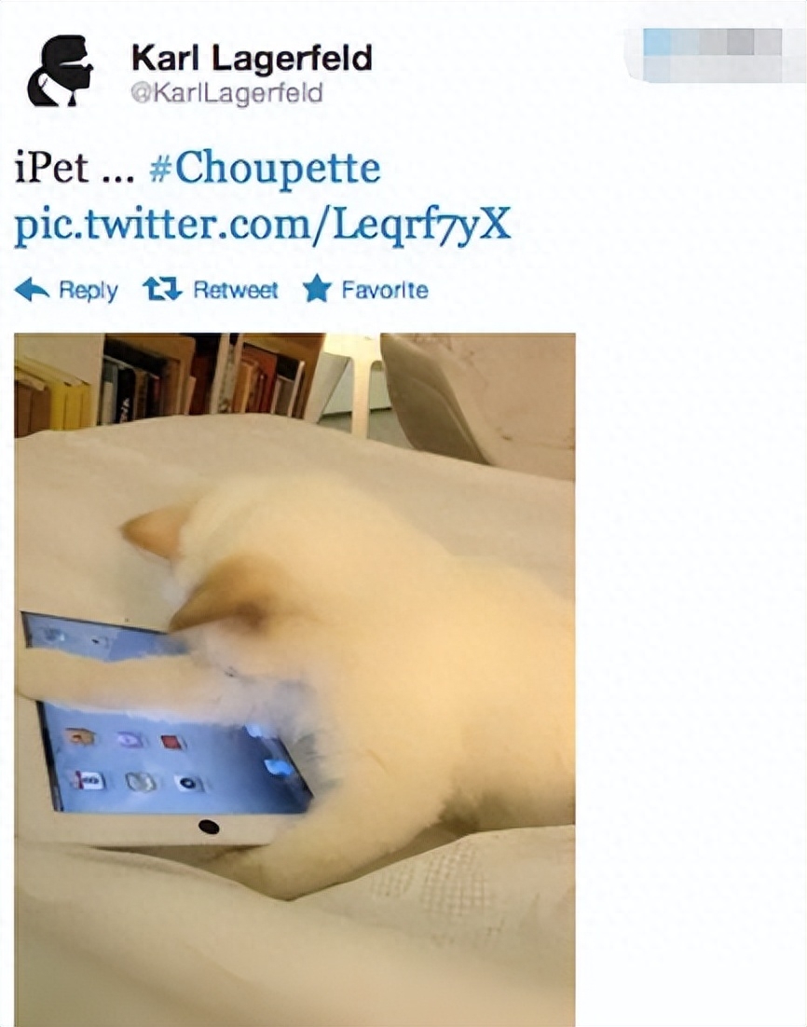Open the @KarlLagerfeld handle

pos(226,92)
